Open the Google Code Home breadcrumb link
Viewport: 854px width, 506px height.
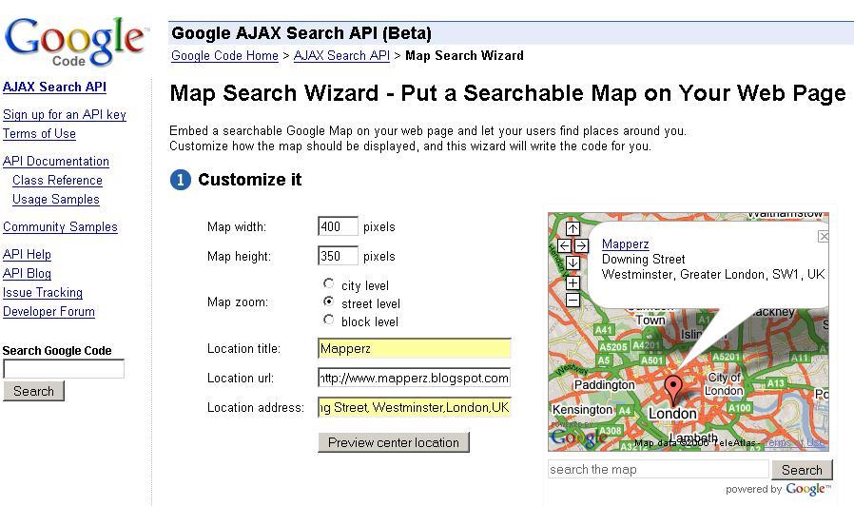click(224, 55)
